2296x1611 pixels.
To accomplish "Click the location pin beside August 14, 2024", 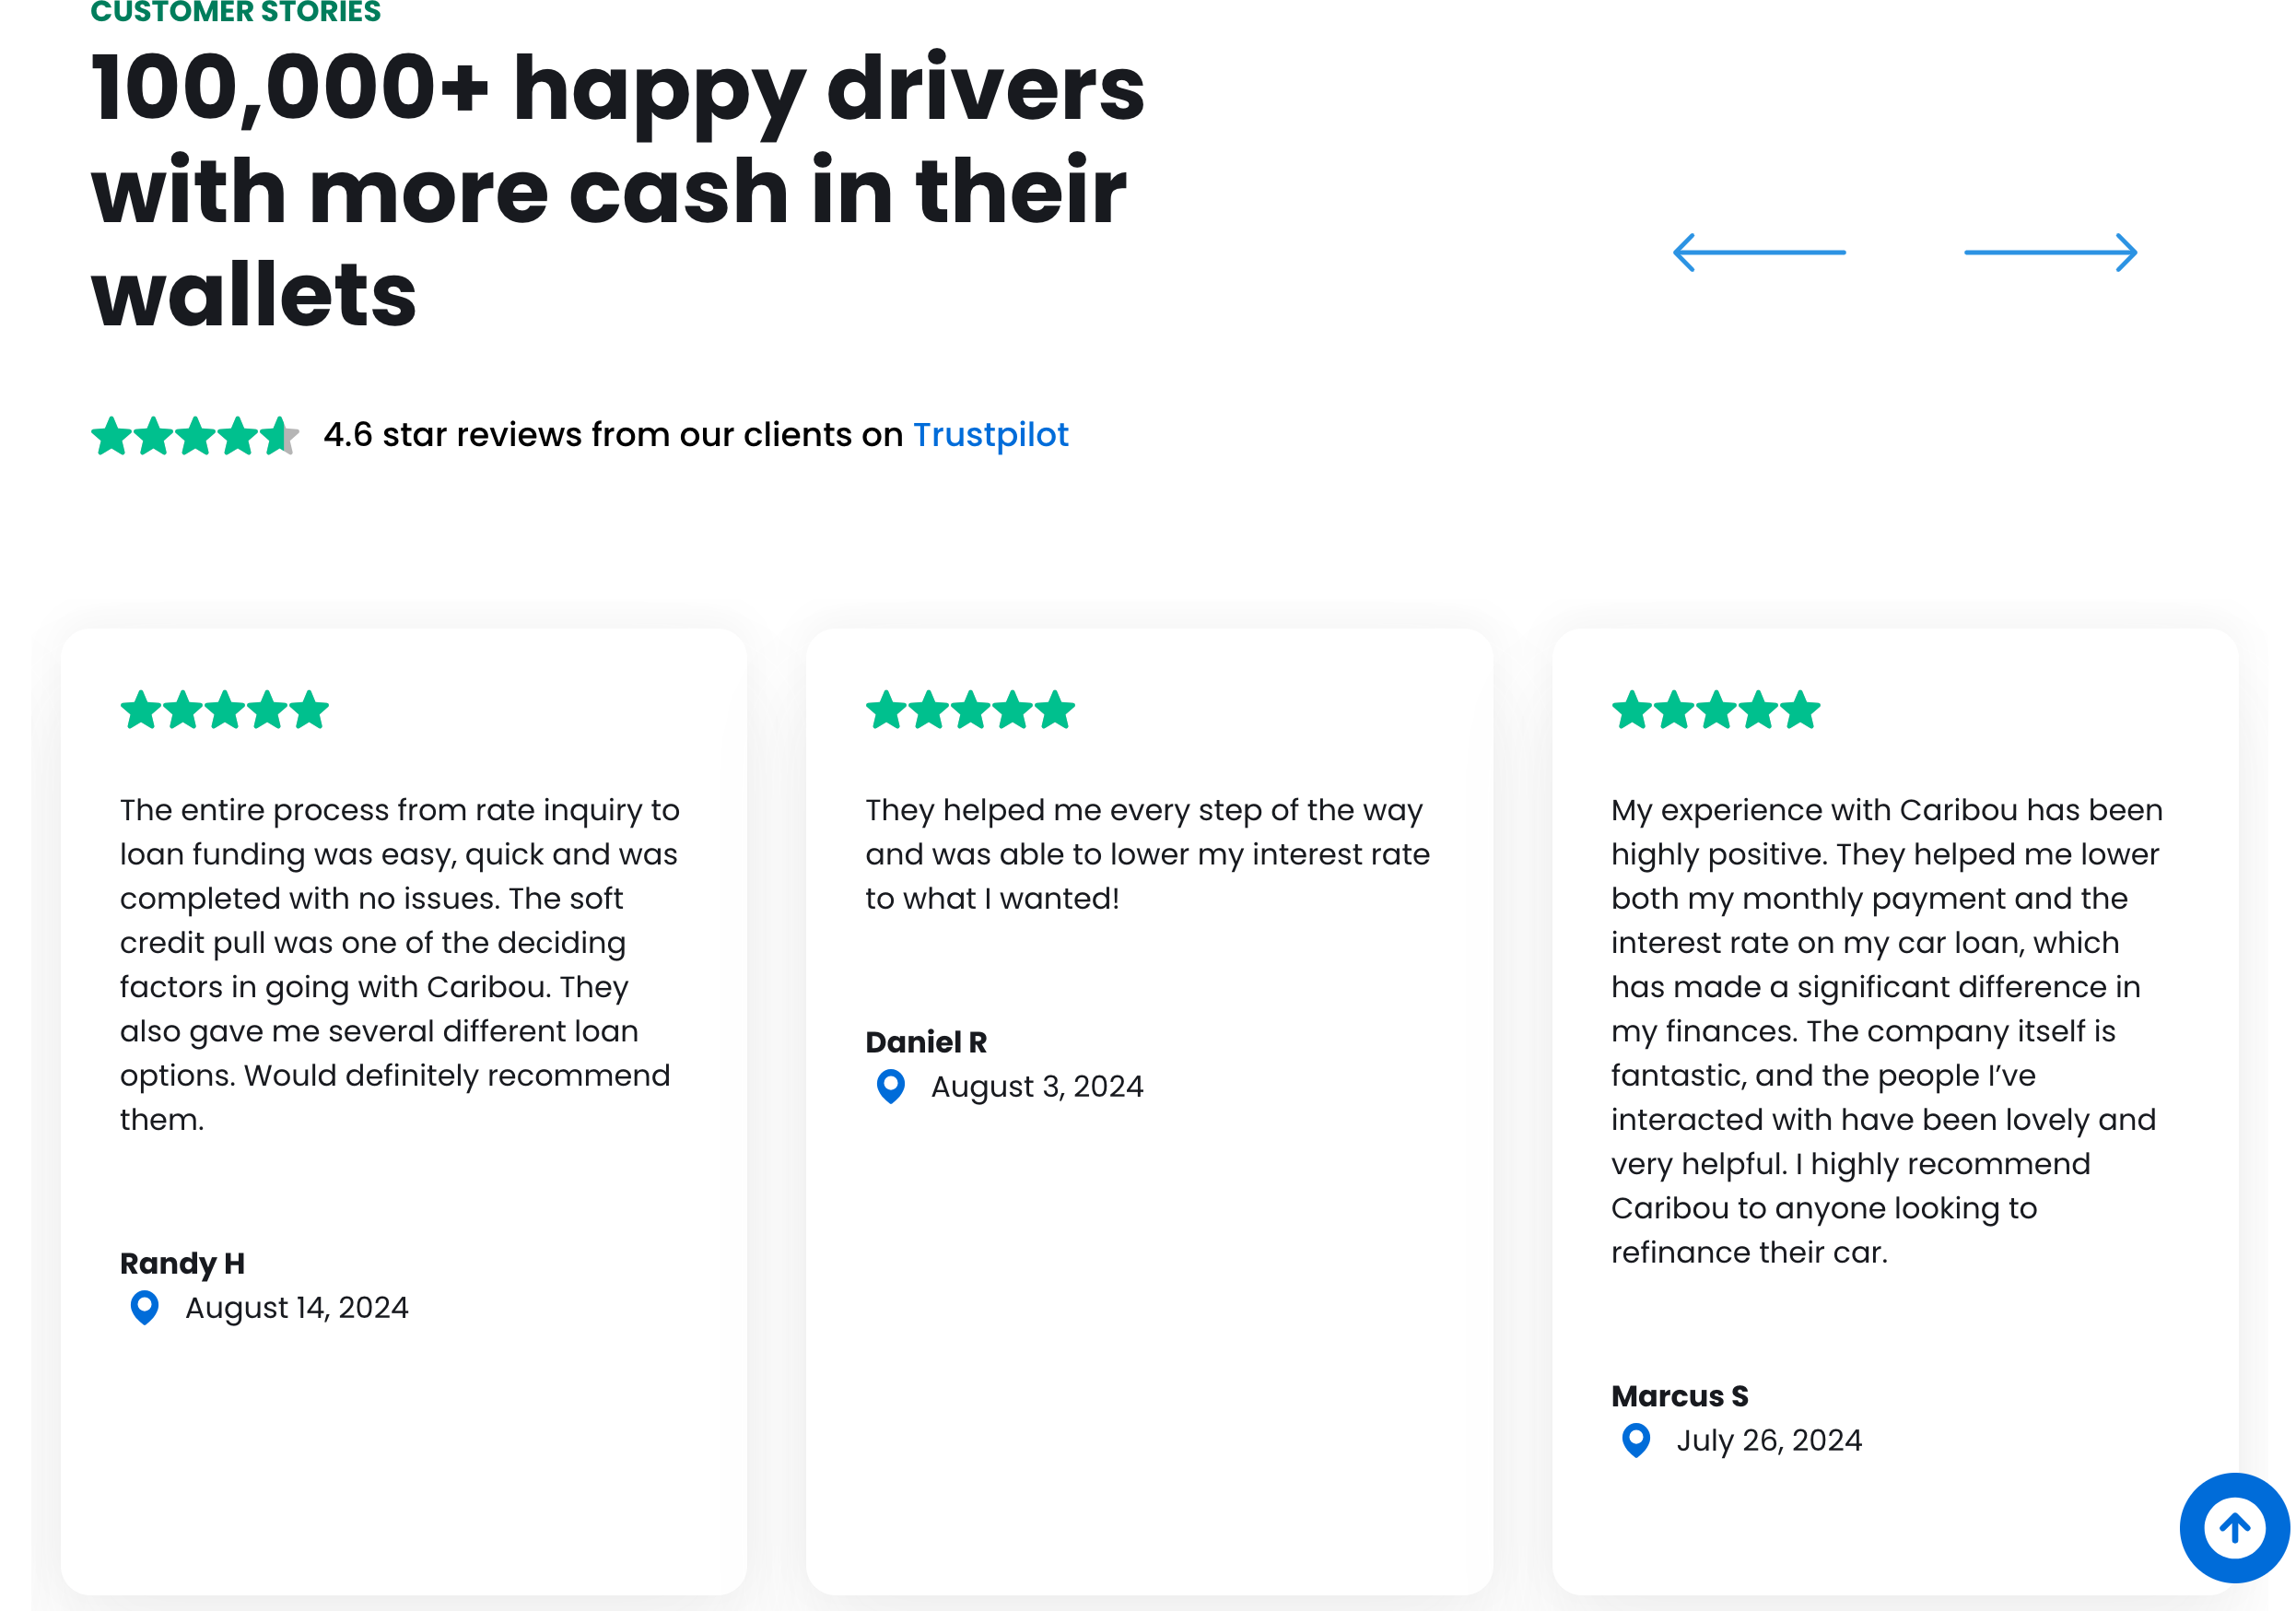I will [x=145, y=1307].
